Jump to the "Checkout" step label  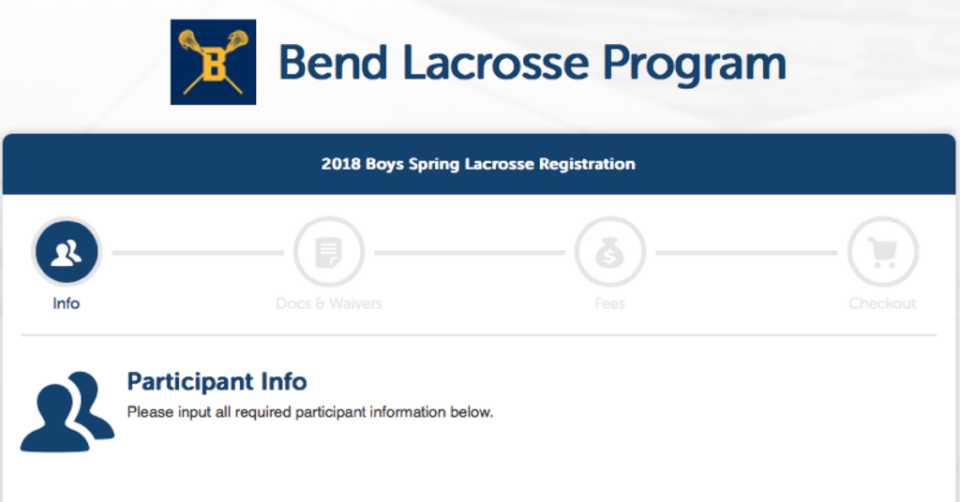point(882,303)
